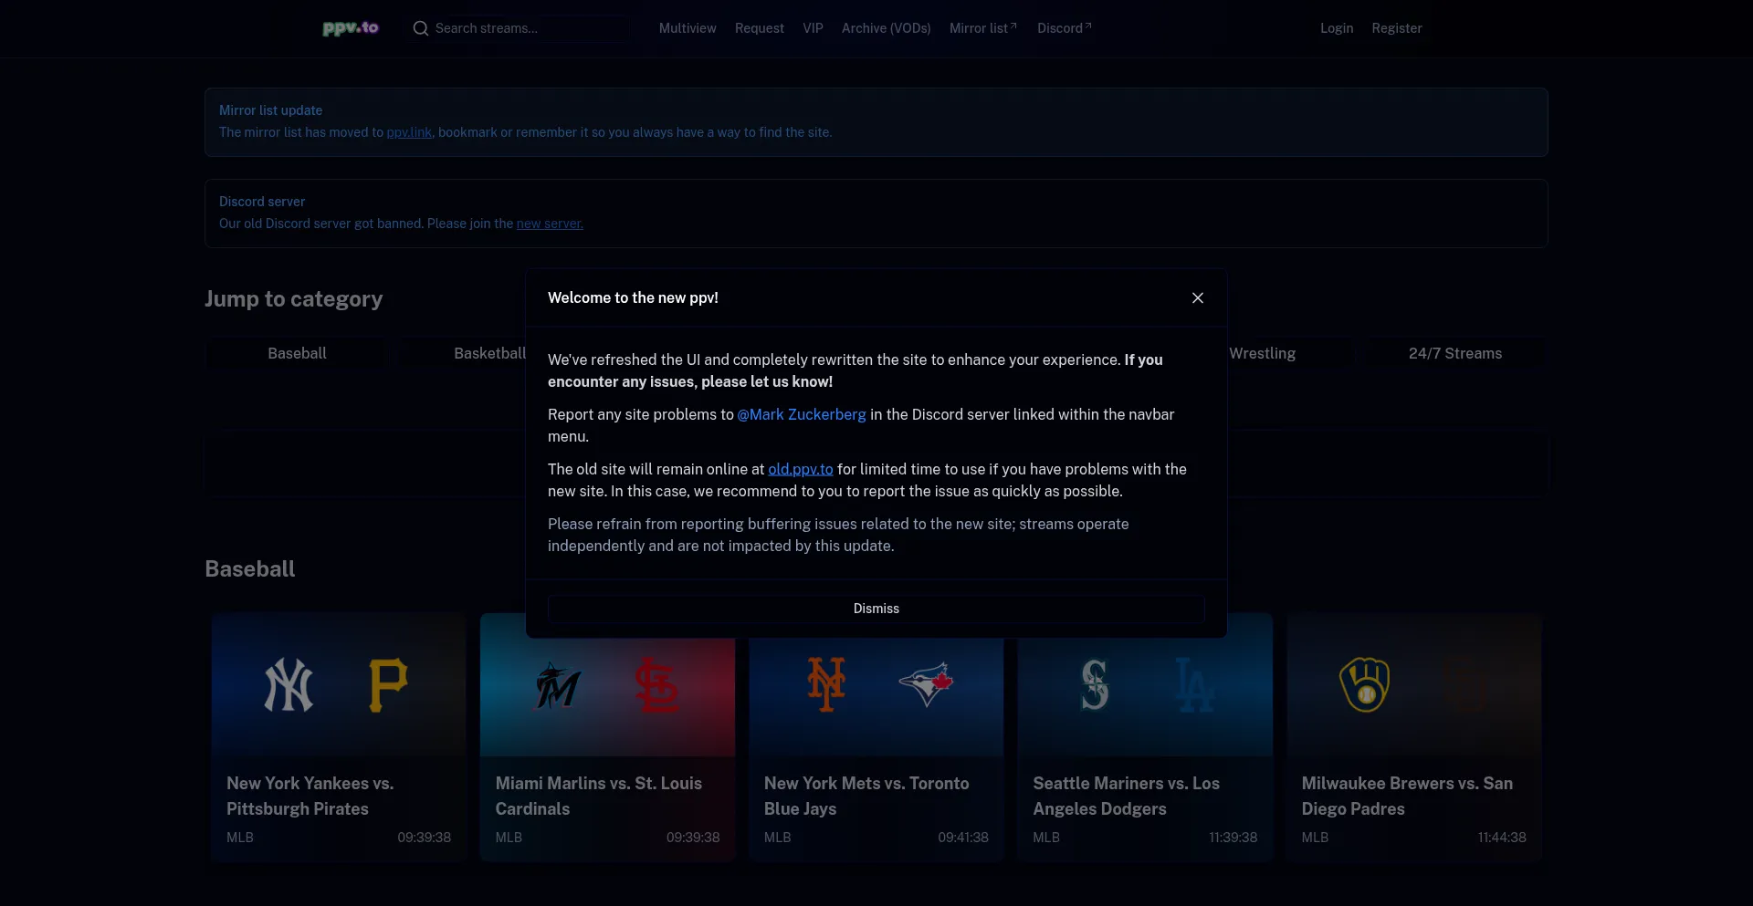
Task: Click the Login link
Action: [x=1337, y=28]
